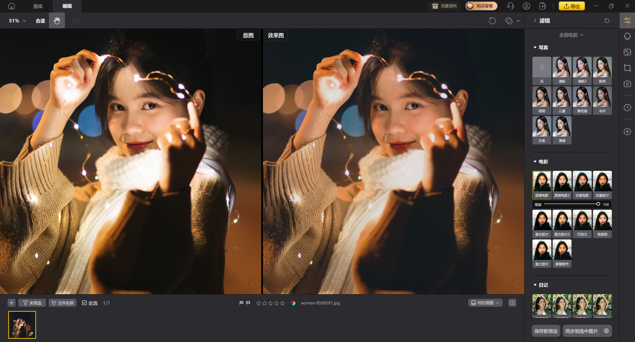Click the undo rotate arrow icon
635x342 pixels.
point(492,21)
